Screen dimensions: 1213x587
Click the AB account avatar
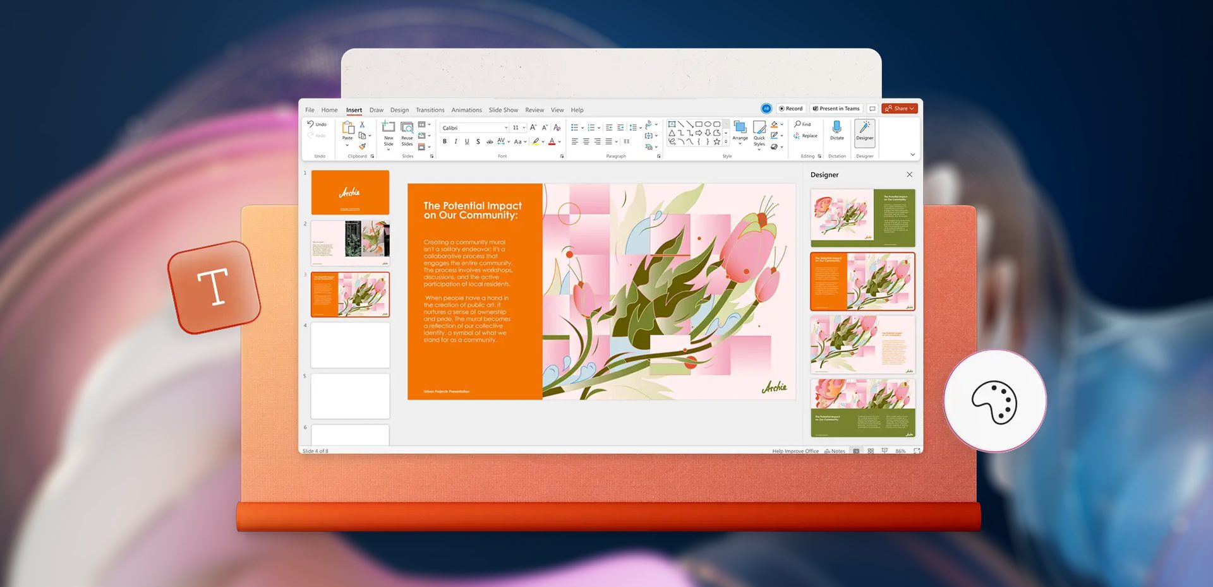[x=766, y=109]
